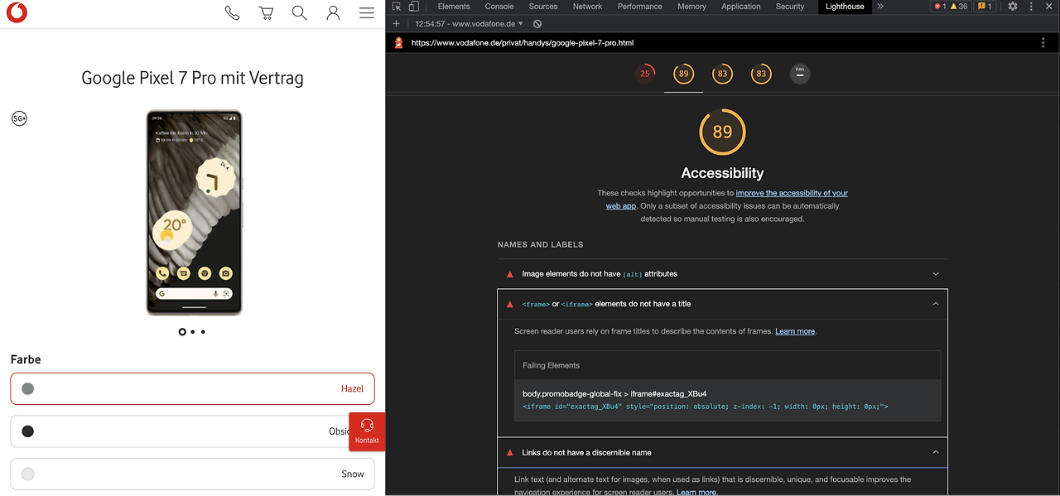Open the Kontakt button

pos(367,431)
